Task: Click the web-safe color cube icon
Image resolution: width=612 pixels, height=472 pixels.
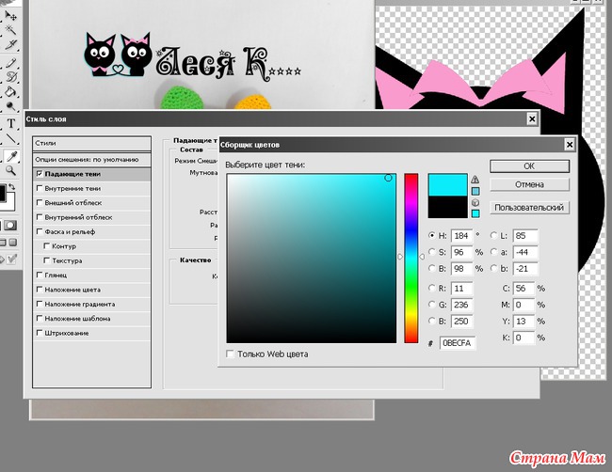Action: pos(475,203)
